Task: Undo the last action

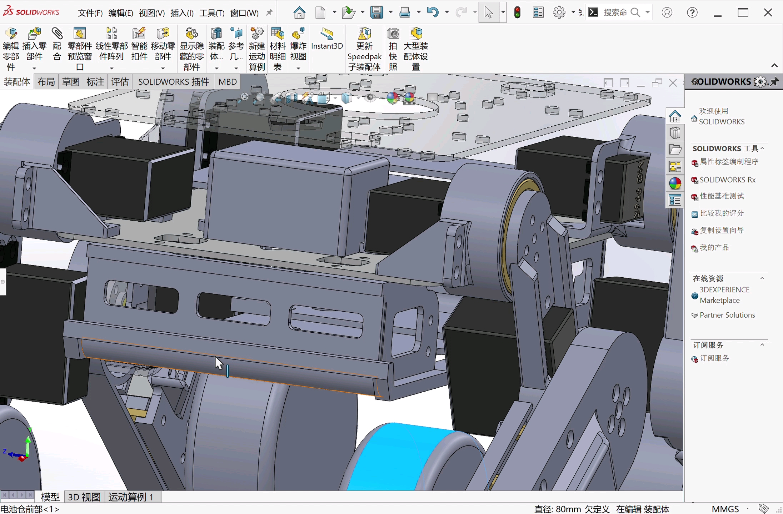Action: point(433,13)
